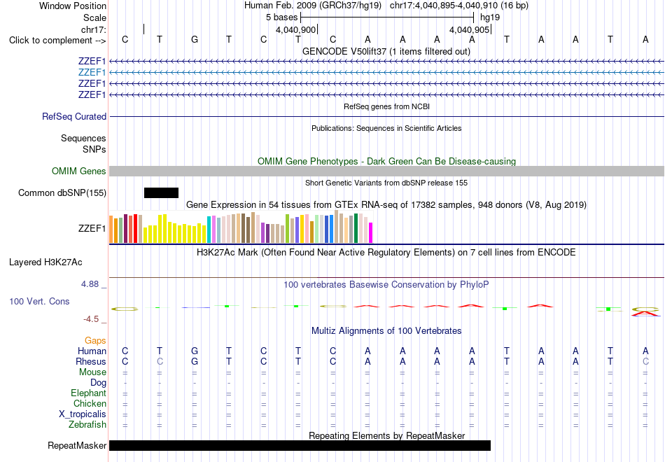Viewport: 665px width, 462px height.
Task: Click the 'Common dbSNP(155)' label
Action: tap(62, 193)
